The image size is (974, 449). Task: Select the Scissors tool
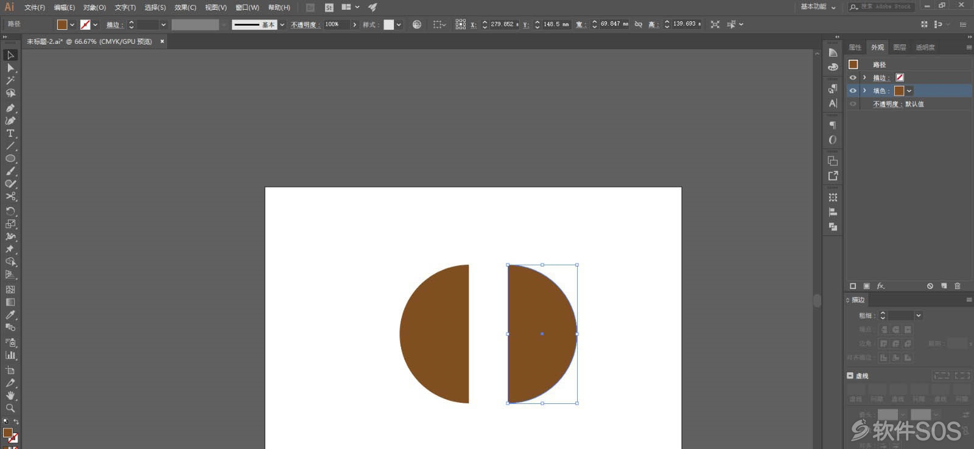(x=10, y=197)
